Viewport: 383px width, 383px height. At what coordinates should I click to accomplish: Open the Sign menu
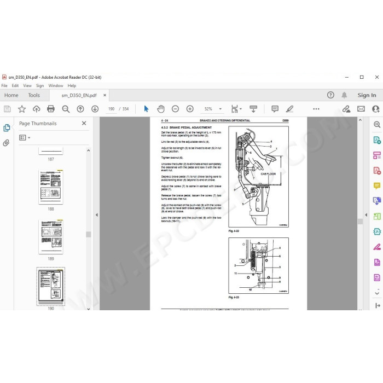40,86
